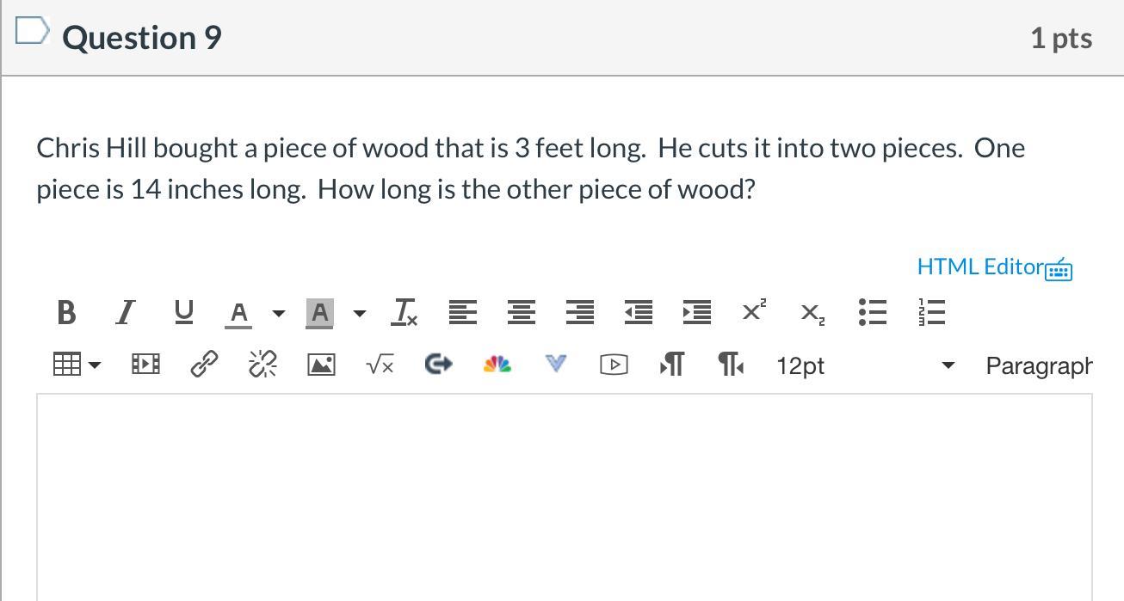Set left-to-right text direction
This screenshot has height=601, width=1124.
(x=672, y=365)
